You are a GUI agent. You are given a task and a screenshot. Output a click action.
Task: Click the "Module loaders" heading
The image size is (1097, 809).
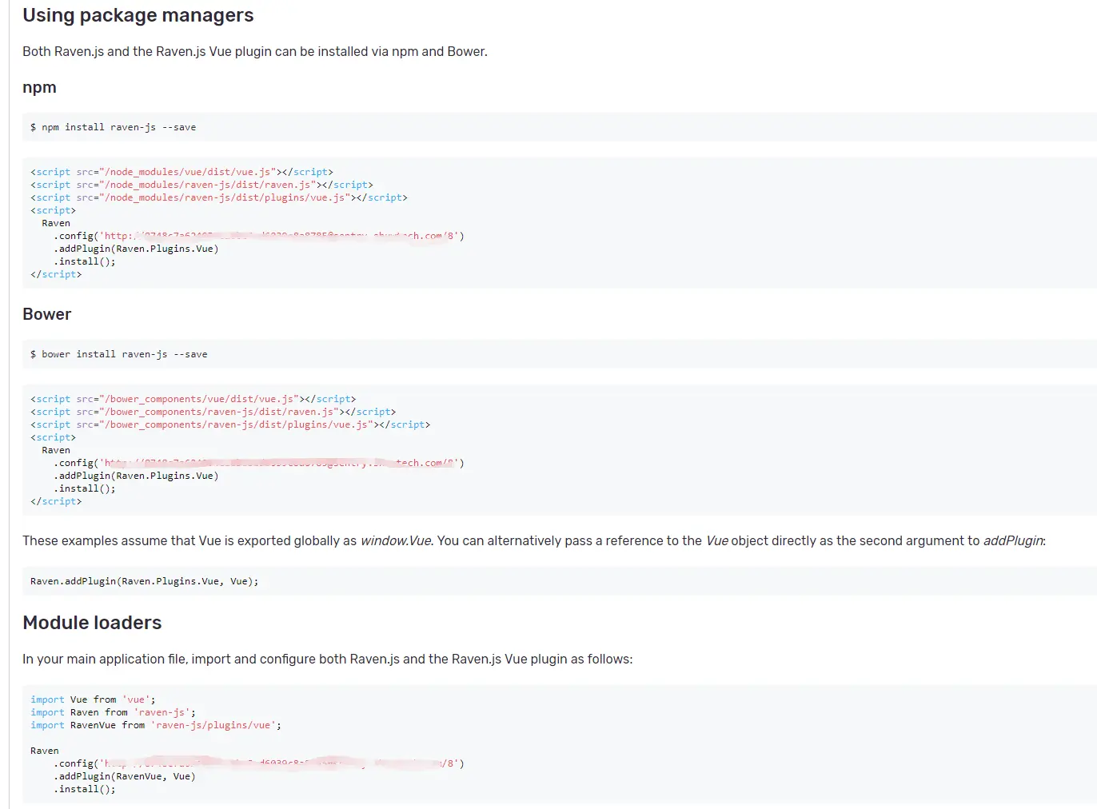(92, 624)
